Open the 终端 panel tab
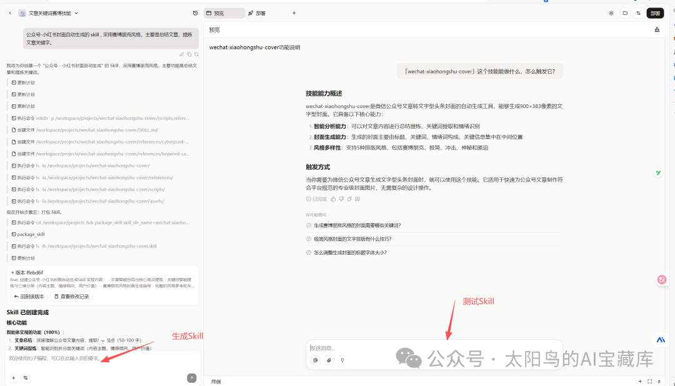Viewport: 675px width, 386px height. click(x=216, y=382)
